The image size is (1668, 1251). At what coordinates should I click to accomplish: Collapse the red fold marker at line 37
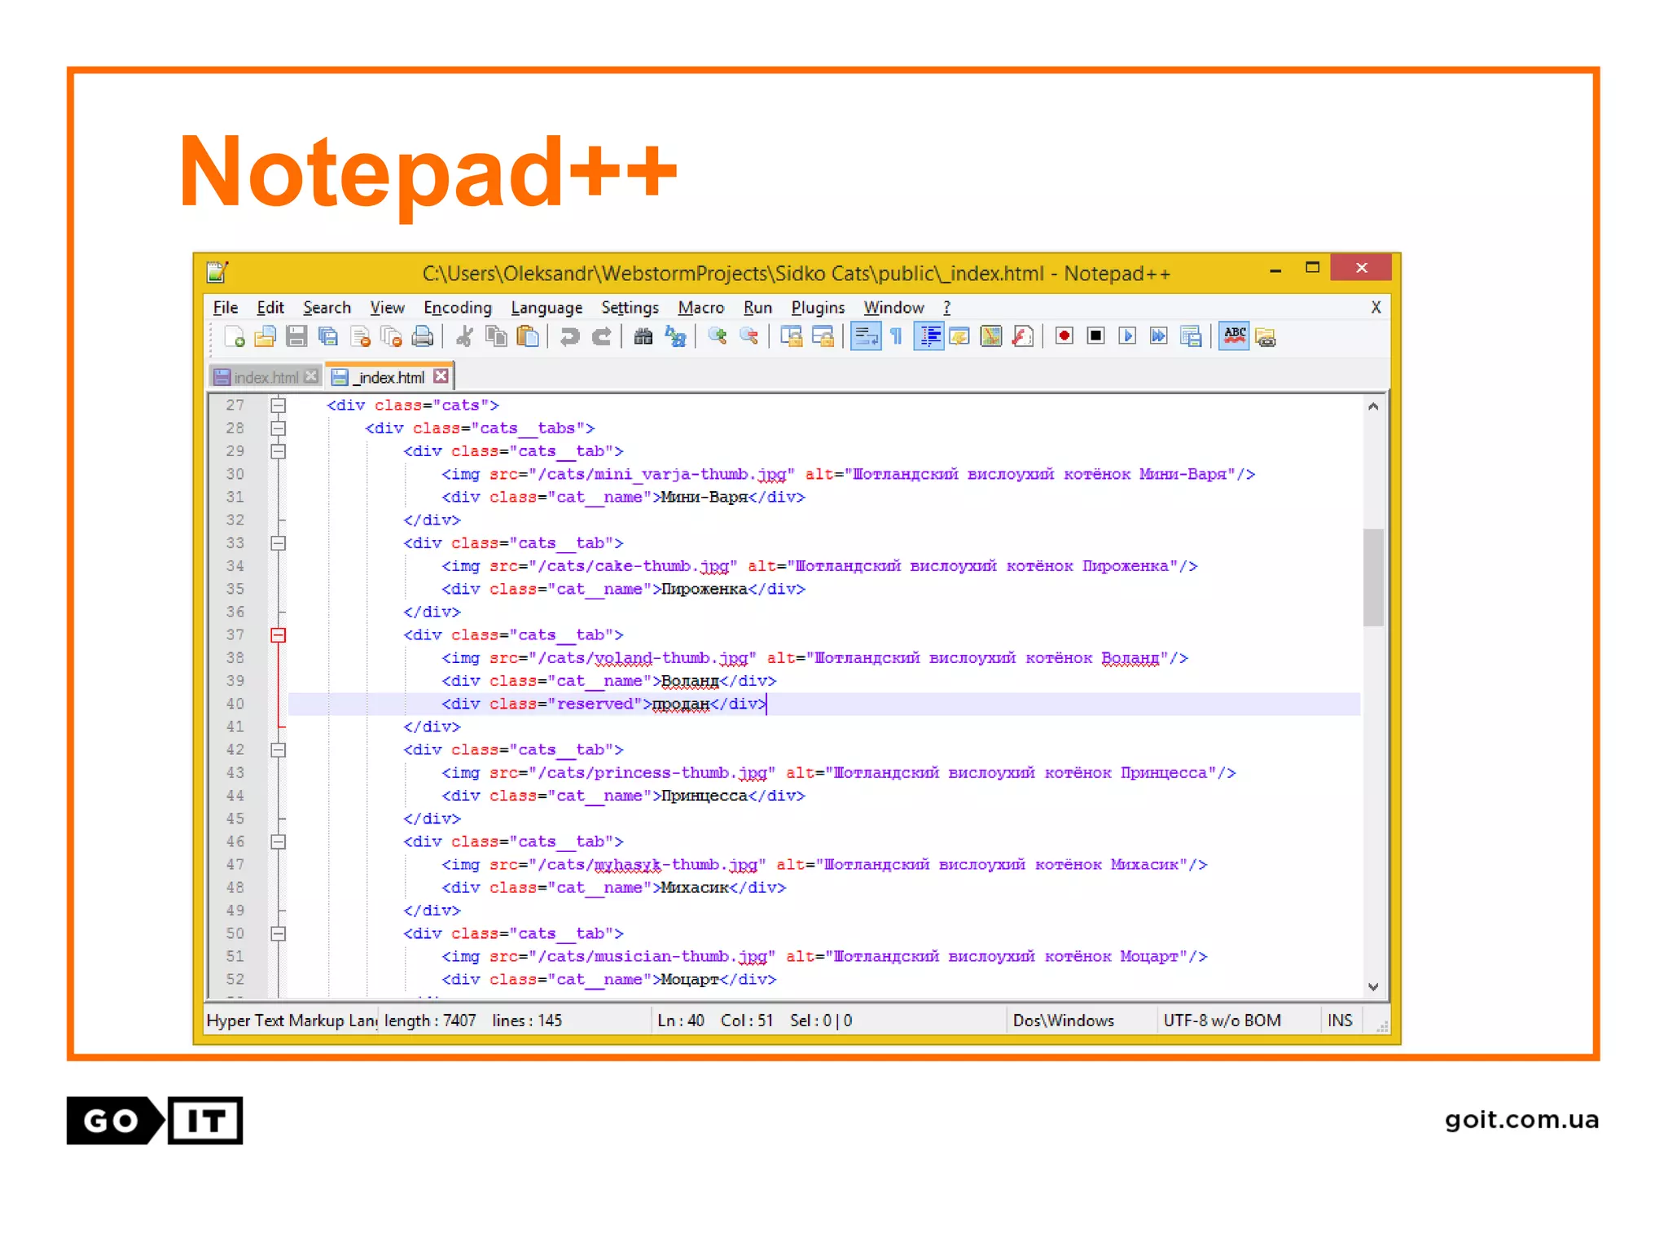pyautogui.click(x=279, y=634)
